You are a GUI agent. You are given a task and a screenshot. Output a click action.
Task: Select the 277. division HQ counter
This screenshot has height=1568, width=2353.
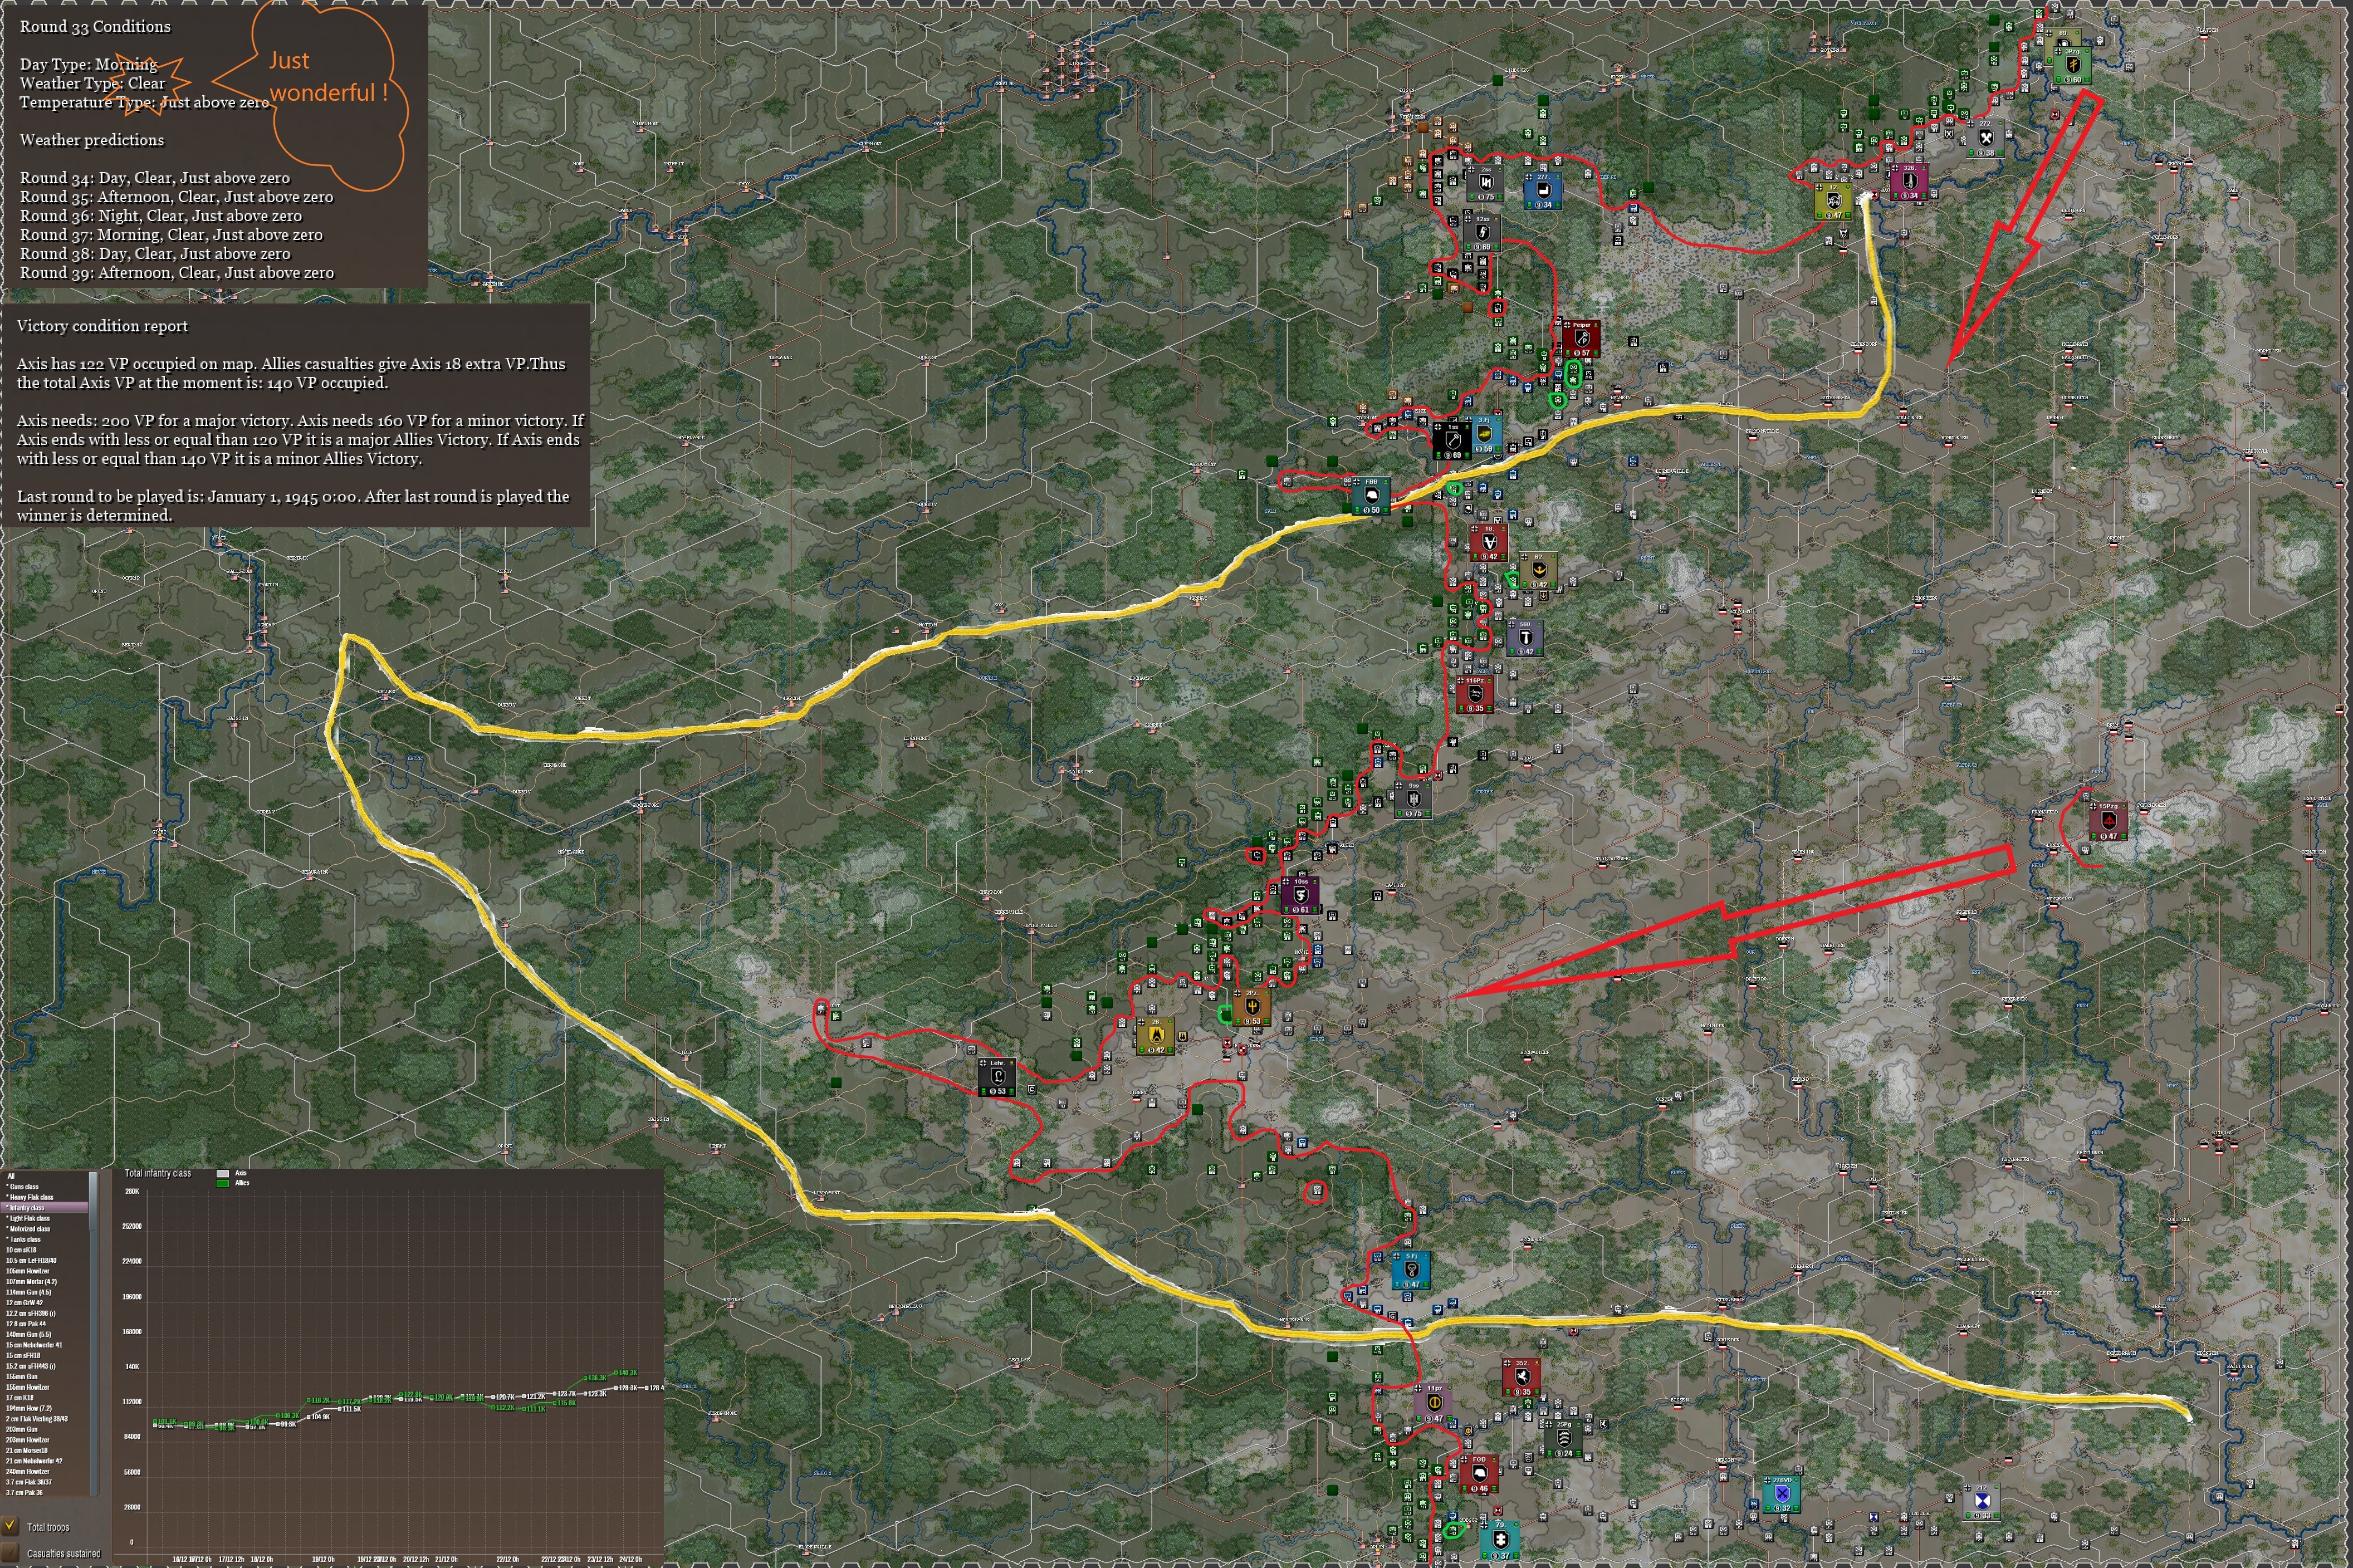[1543, 191]
